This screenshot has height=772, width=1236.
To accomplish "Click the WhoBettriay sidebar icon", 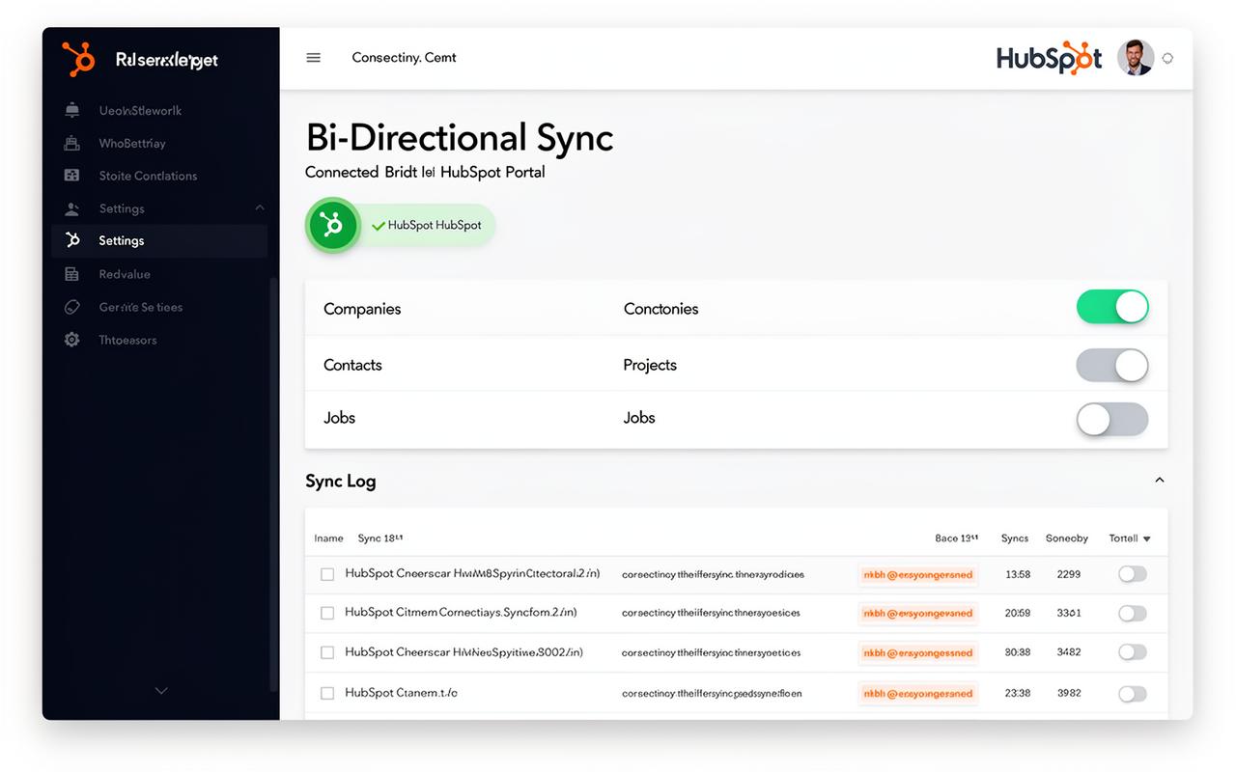I will click(71, 143).
